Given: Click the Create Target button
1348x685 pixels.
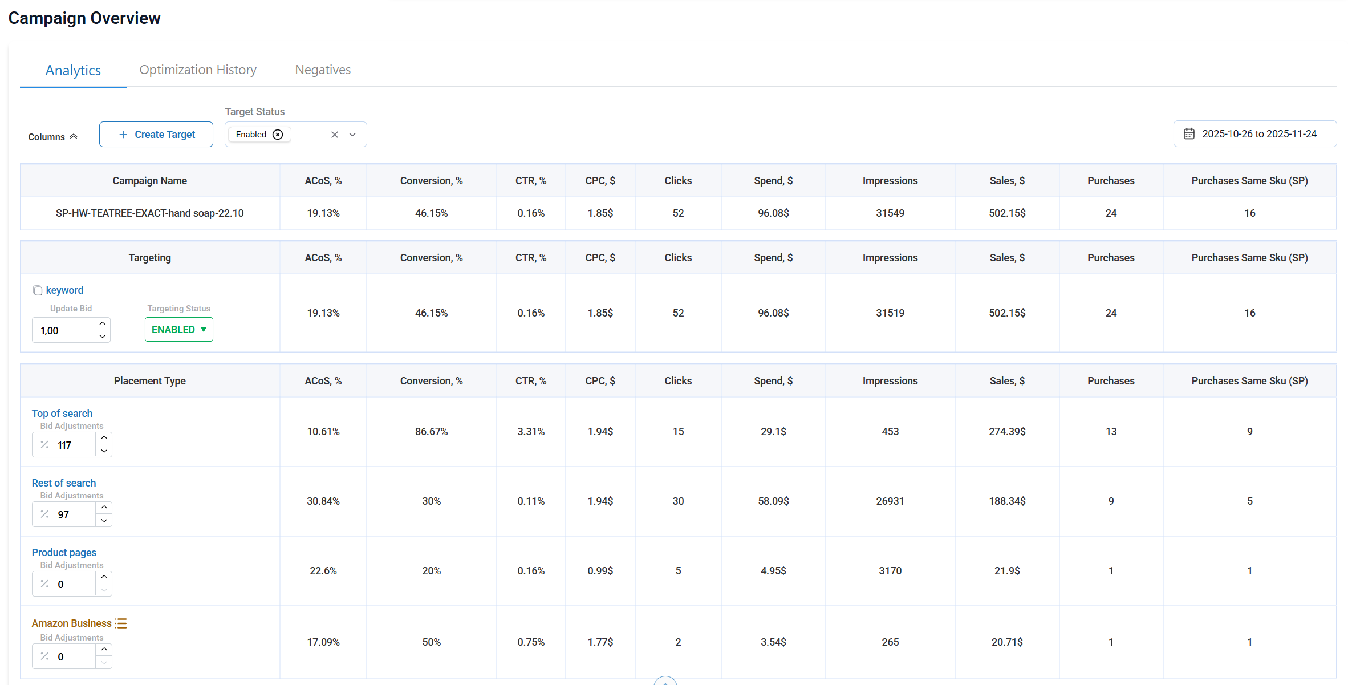Looking at the screenshot, I should [x=156, y=134].
